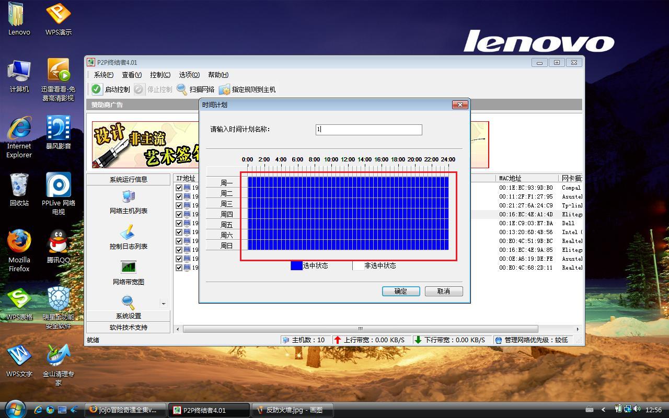The width and height of the screenshot is (669, 418).
Task: Open the 选项(O) menu
Action: [189, 75]
